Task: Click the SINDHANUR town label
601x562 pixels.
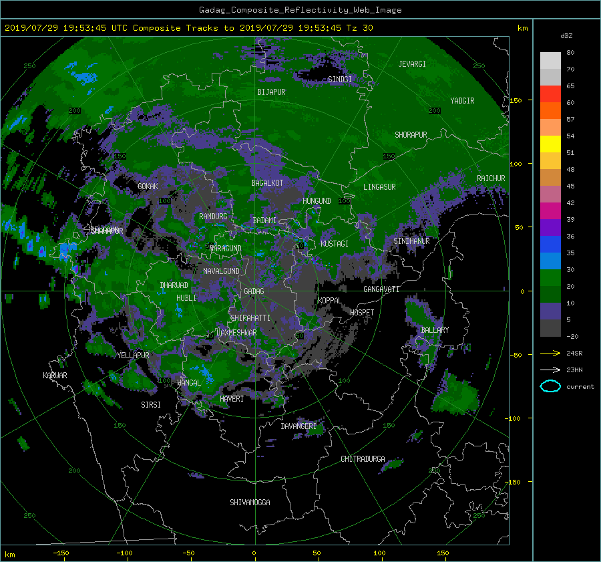Action: coord(411,241)
